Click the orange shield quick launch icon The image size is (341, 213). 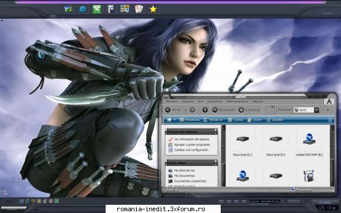[33, 201]
